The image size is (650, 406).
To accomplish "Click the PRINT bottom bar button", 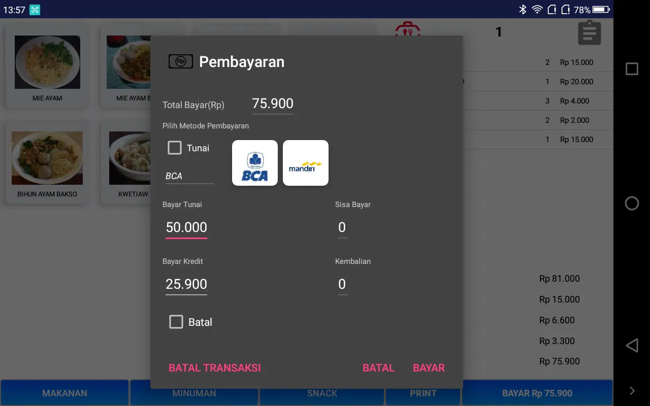I will [x=423, y=393].
